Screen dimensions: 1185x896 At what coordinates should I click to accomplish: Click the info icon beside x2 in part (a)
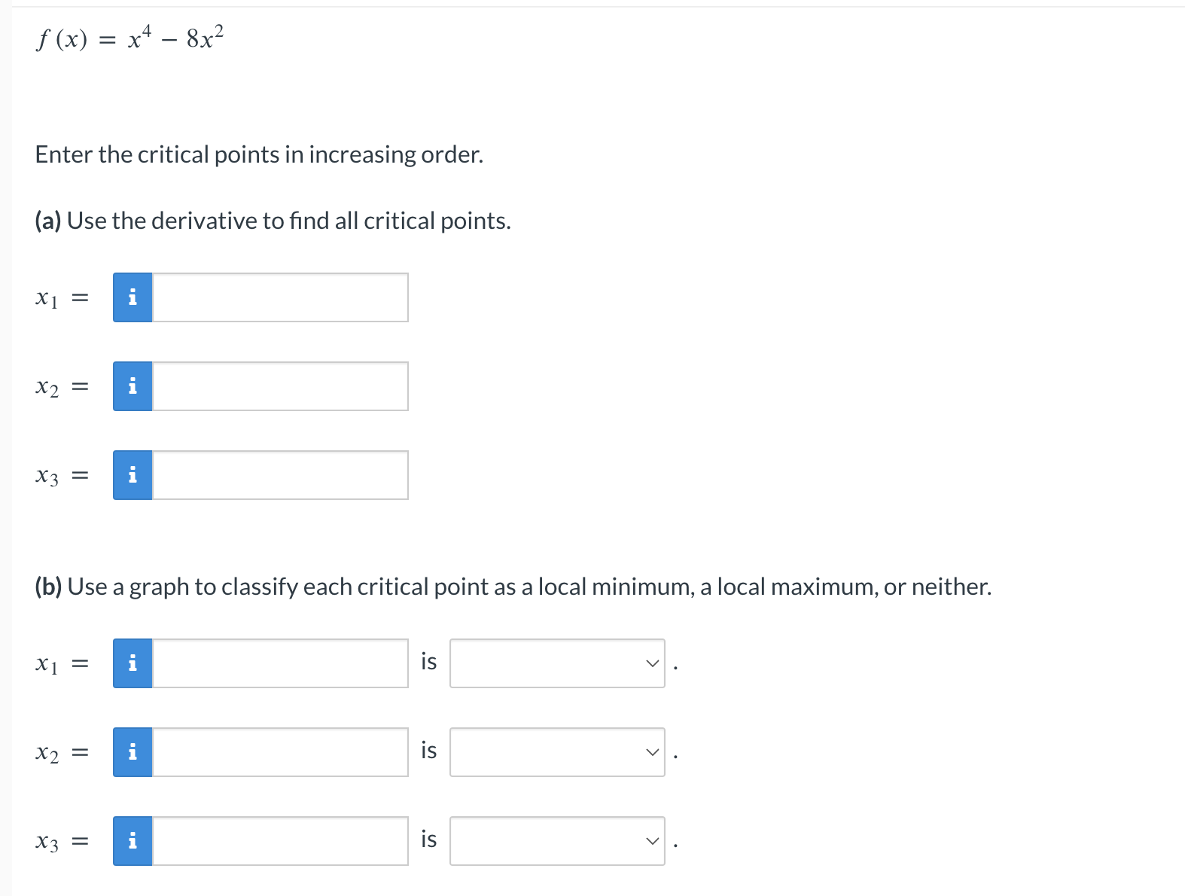pos(133,386)
